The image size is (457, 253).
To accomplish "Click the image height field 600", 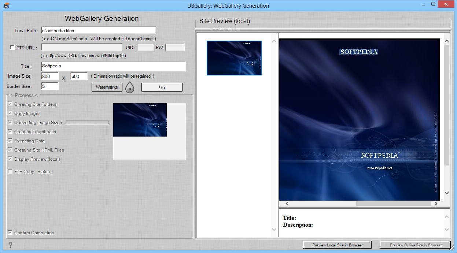I will 79,76.
